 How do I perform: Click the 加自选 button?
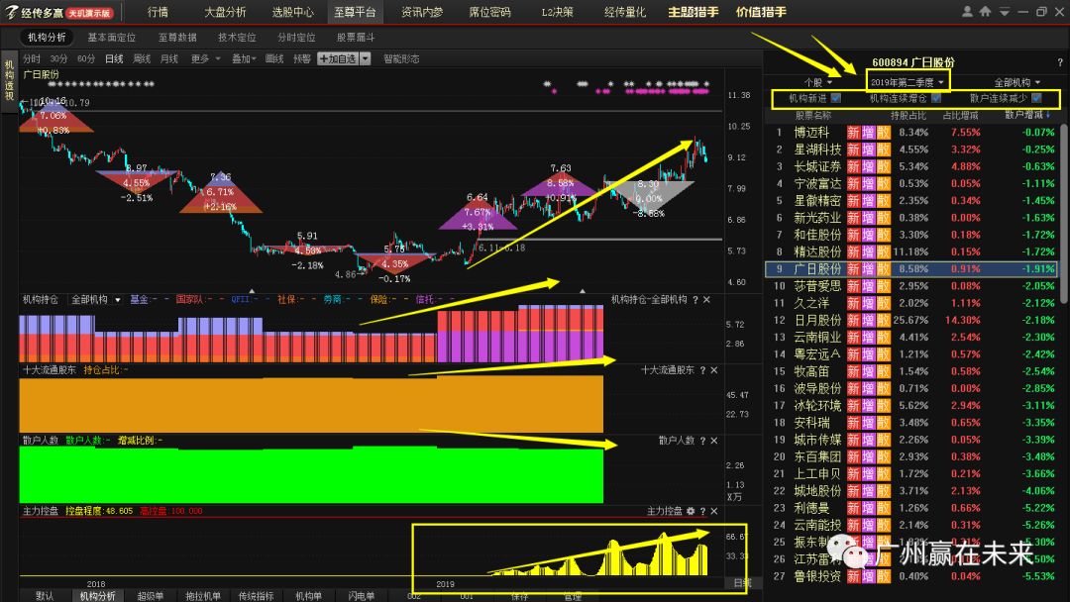click(x=338, y=59)
